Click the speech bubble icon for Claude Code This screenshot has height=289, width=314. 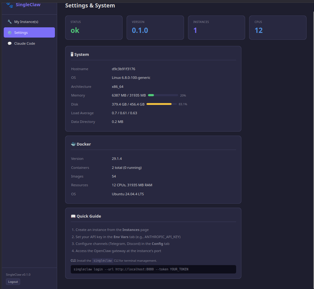point(10,43)
